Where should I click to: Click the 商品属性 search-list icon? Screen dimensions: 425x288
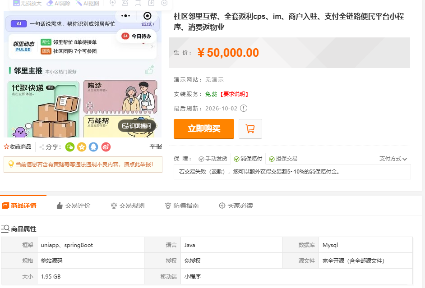tap(5, 229)
